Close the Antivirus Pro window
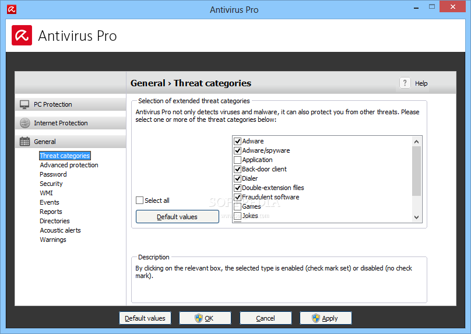 pos(453,6)
